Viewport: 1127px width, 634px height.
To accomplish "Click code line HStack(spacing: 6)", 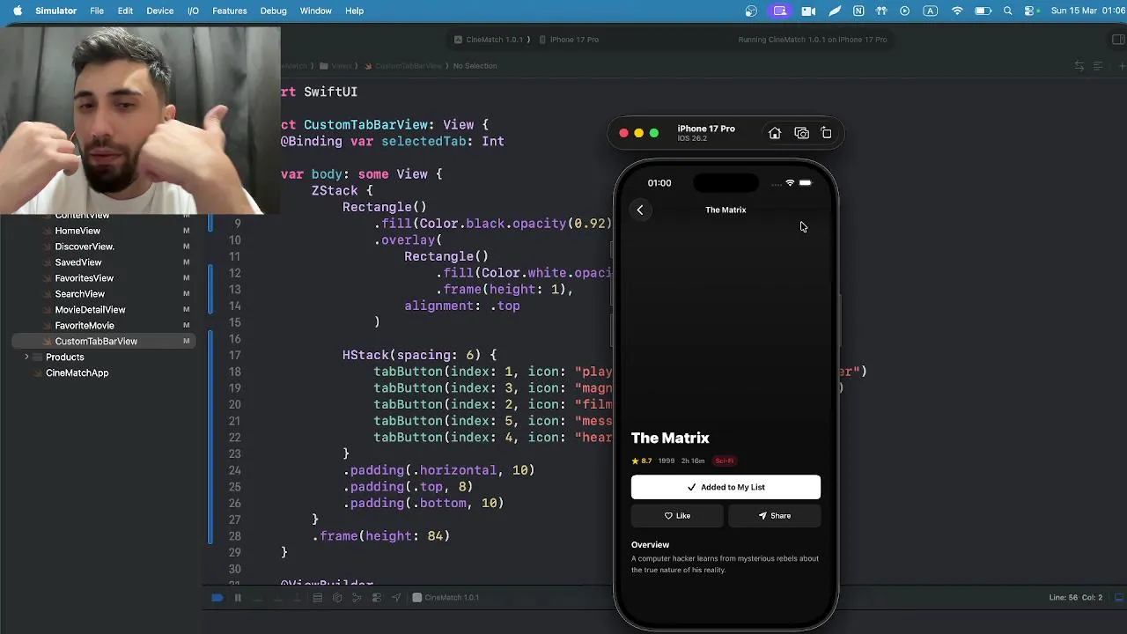I will [419, 355].
